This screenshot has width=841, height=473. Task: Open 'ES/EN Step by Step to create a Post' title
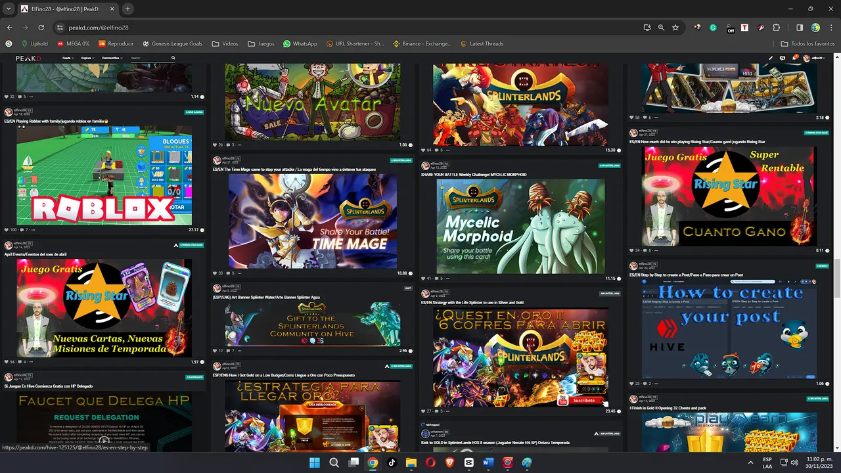687,275
